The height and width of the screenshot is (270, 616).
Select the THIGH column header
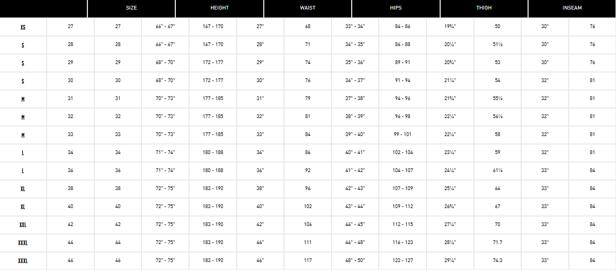click(x=484, y=8)
